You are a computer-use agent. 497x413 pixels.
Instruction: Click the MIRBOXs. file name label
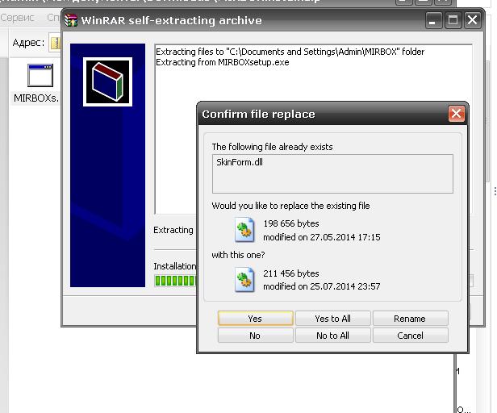click(x=35, y=98)
